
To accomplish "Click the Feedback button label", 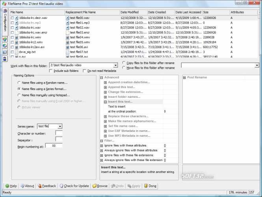I will (x=49, y=186).
